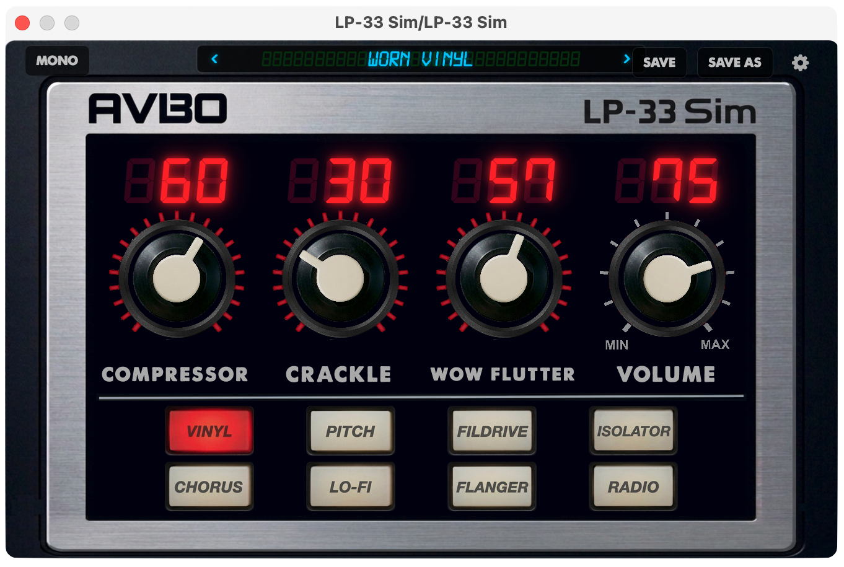Click the SAVE button
The width and height of the screenshot is (844, 567).
click(659, 63)
